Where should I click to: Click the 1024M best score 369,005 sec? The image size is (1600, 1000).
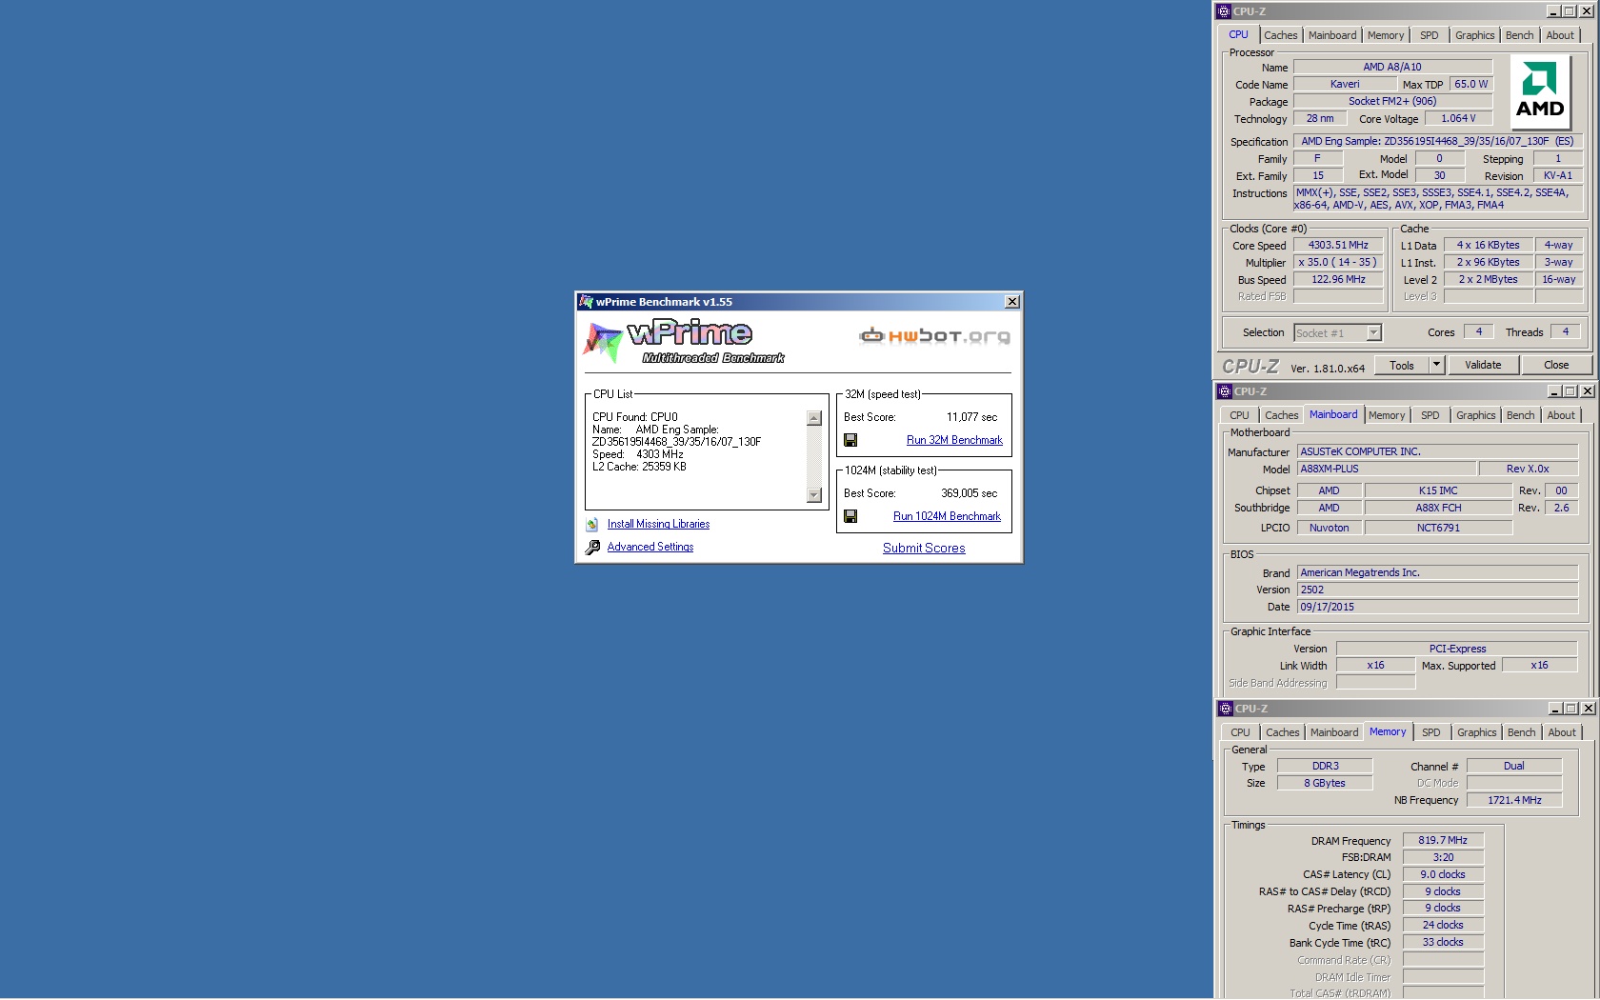coord(970,493)
